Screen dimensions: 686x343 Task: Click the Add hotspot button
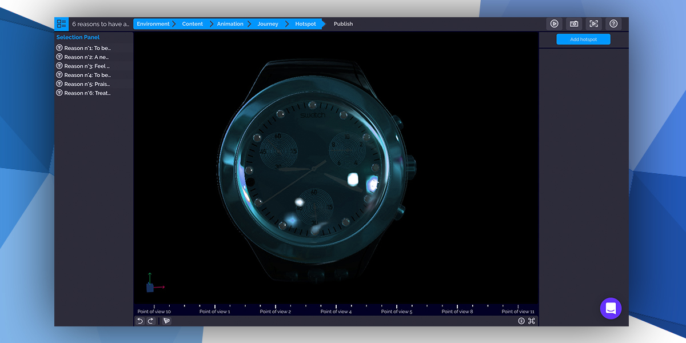tap(584, 39)
